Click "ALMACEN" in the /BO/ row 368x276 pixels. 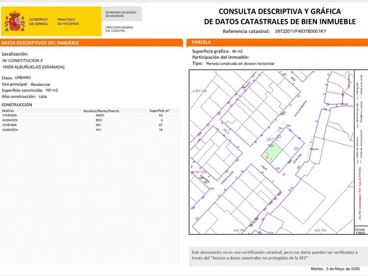pyautogui.click(x=10, y=120)
